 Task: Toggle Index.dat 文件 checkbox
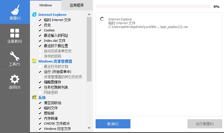pyautogui.click(x=40, y=41)
